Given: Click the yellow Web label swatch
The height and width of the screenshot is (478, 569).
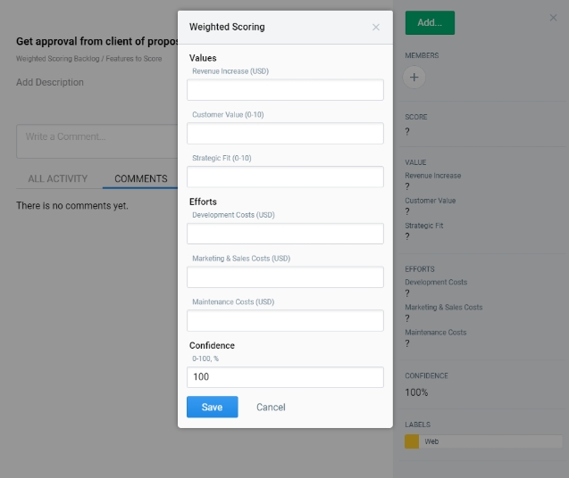Looking at the screenshot, I should (412, 441).
